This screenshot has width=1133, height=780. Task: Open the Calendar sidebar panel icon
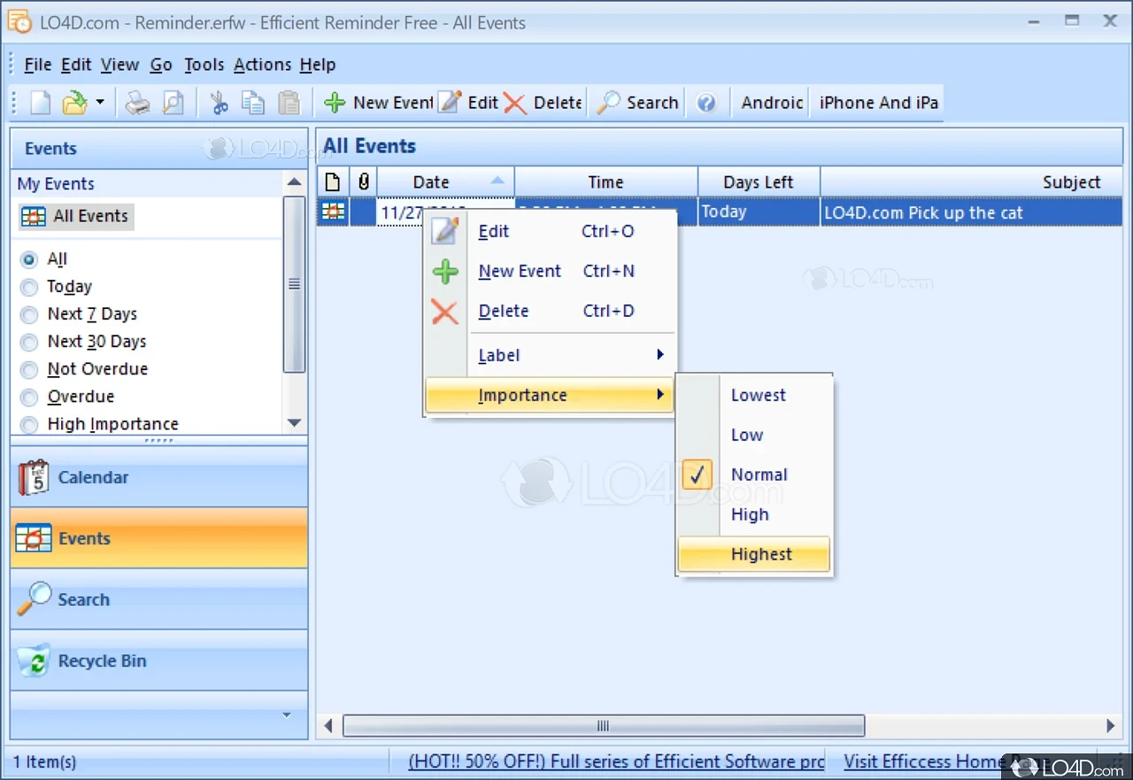pos(34,477)
